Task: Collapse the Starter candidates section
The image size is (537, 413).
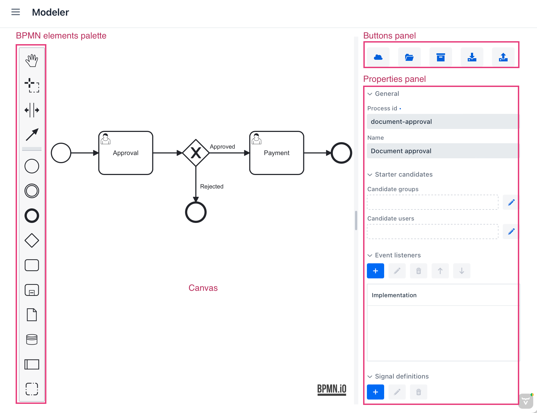Action: 370,175
